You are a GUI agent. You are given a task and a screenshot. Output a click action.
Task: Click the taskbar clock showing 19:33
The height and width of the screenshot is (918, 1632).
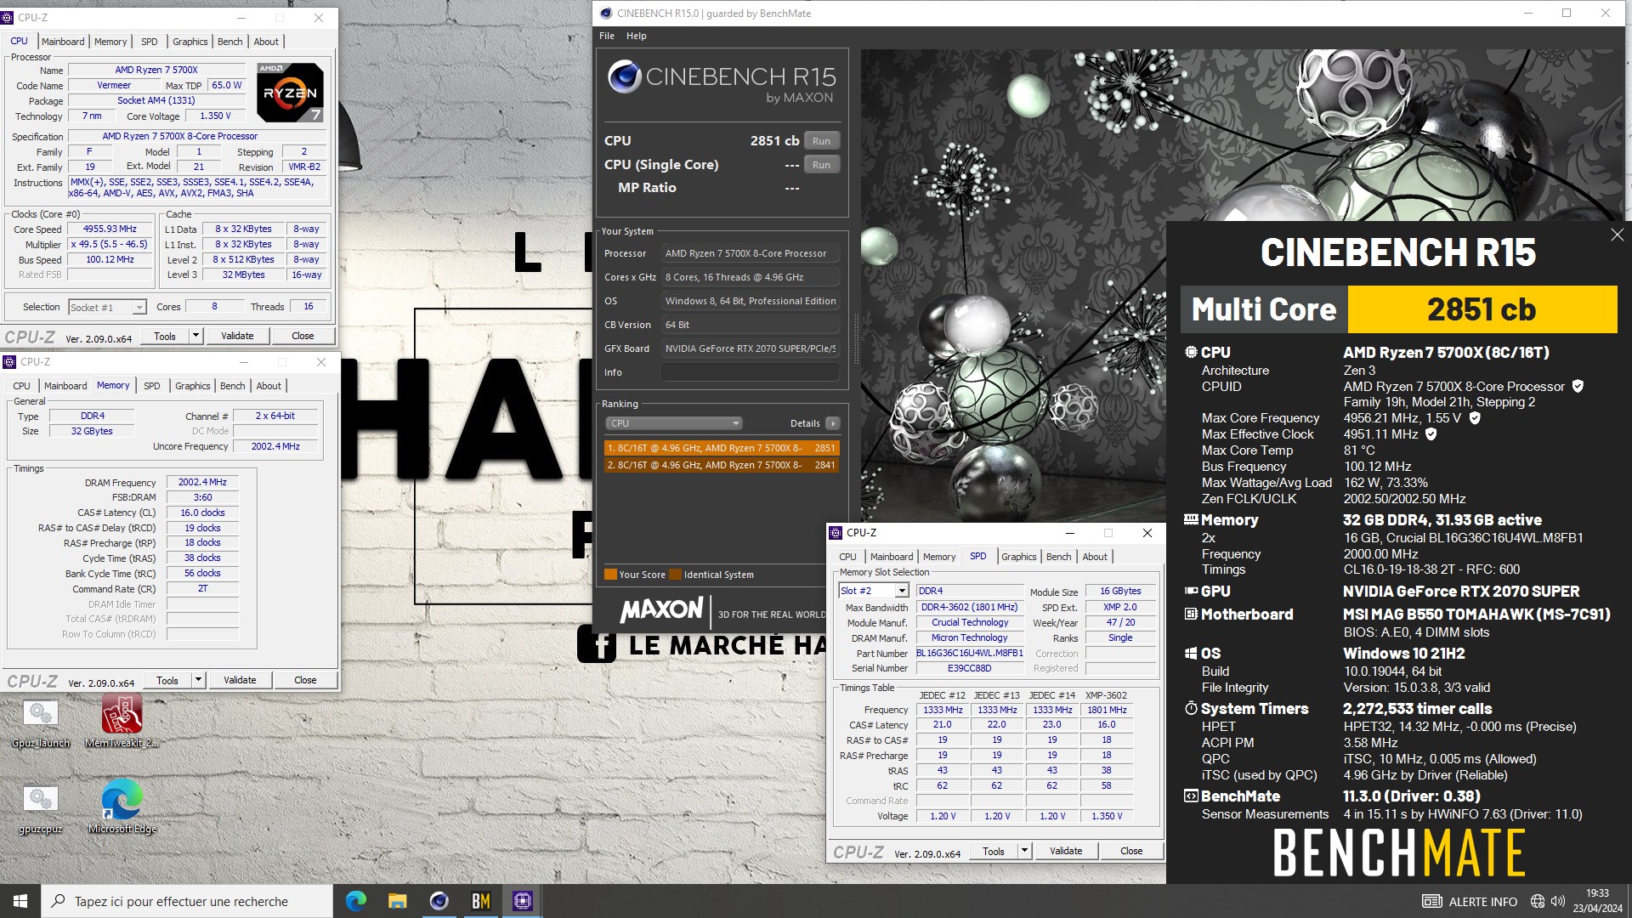click(x=1597, y=901)
